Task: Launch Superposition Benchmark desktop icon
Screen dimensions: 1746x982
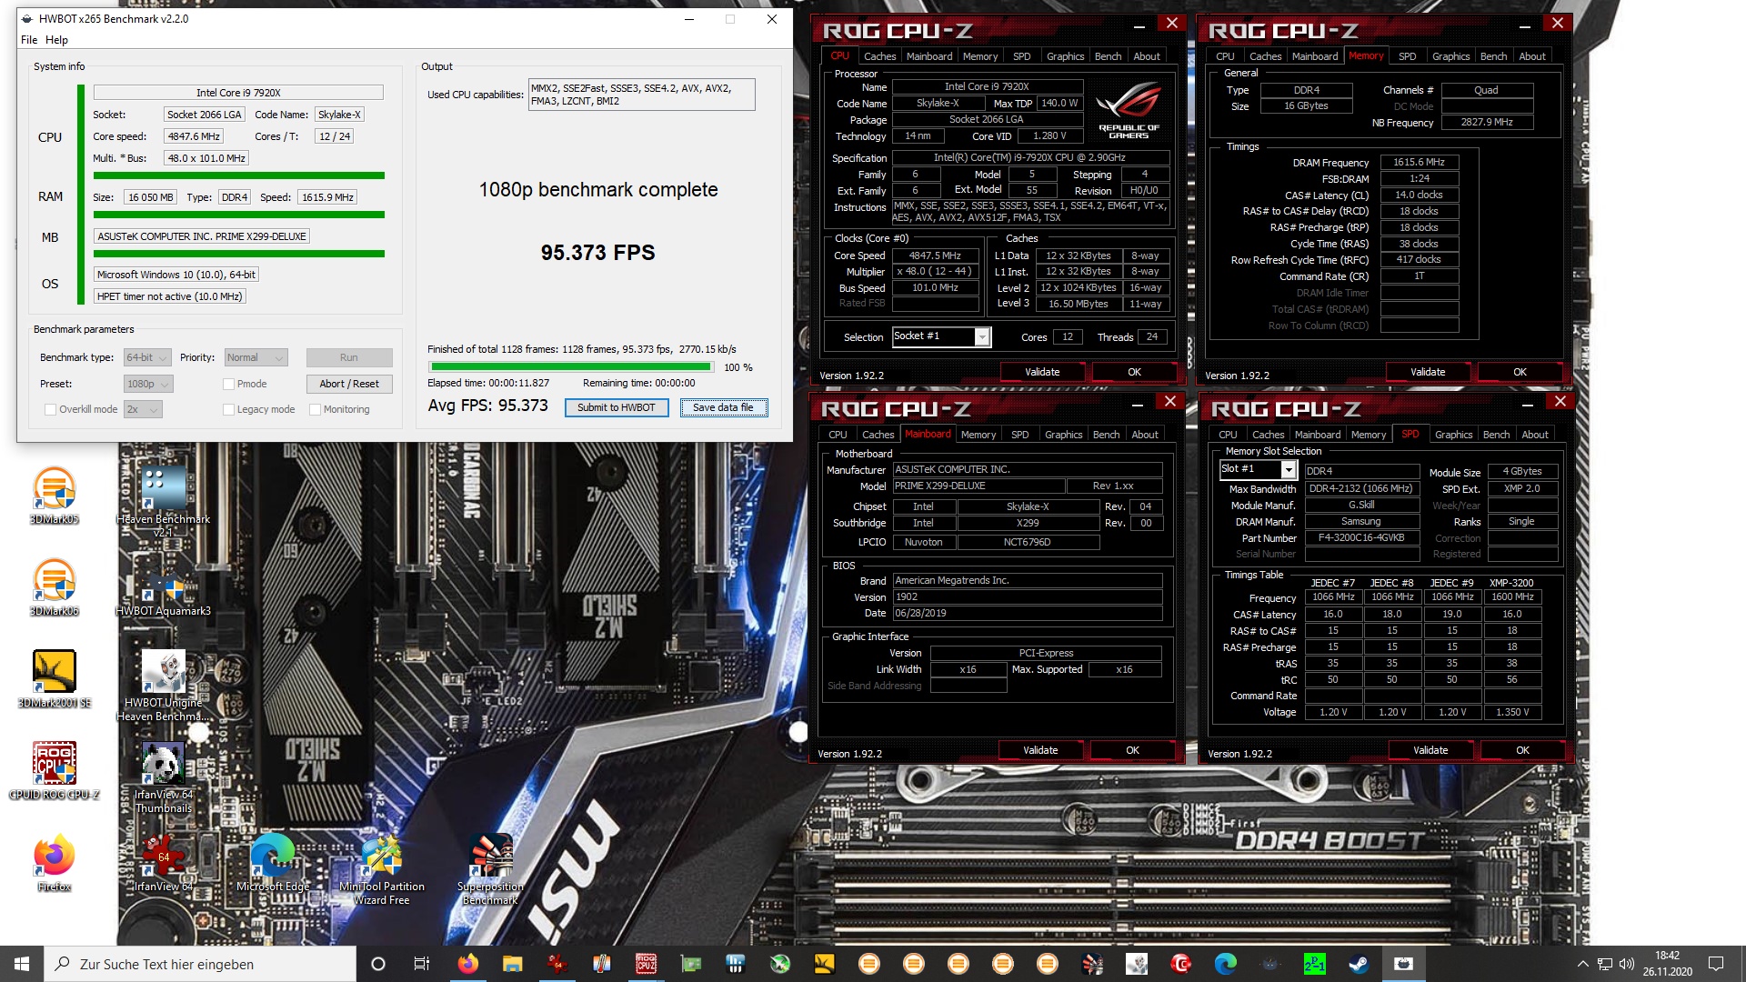Action: point(491,869)
